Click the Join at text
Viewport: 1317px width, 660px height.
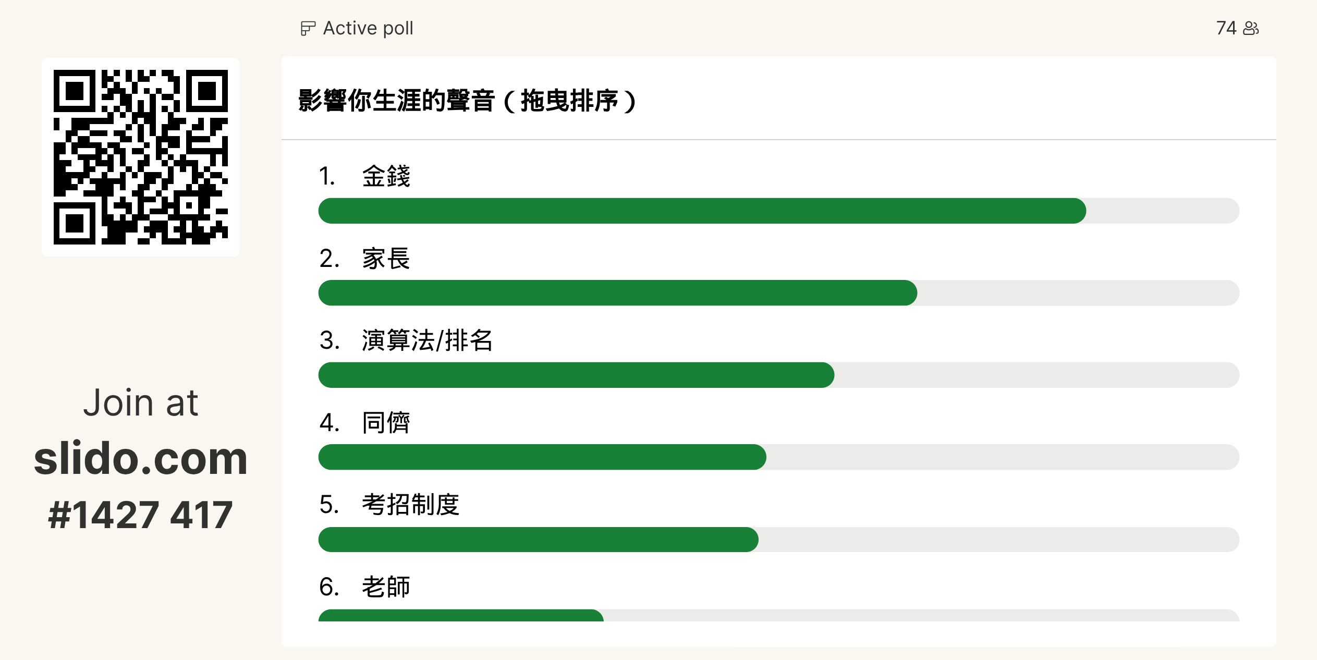pyautogui.click(x=141, y=402)
